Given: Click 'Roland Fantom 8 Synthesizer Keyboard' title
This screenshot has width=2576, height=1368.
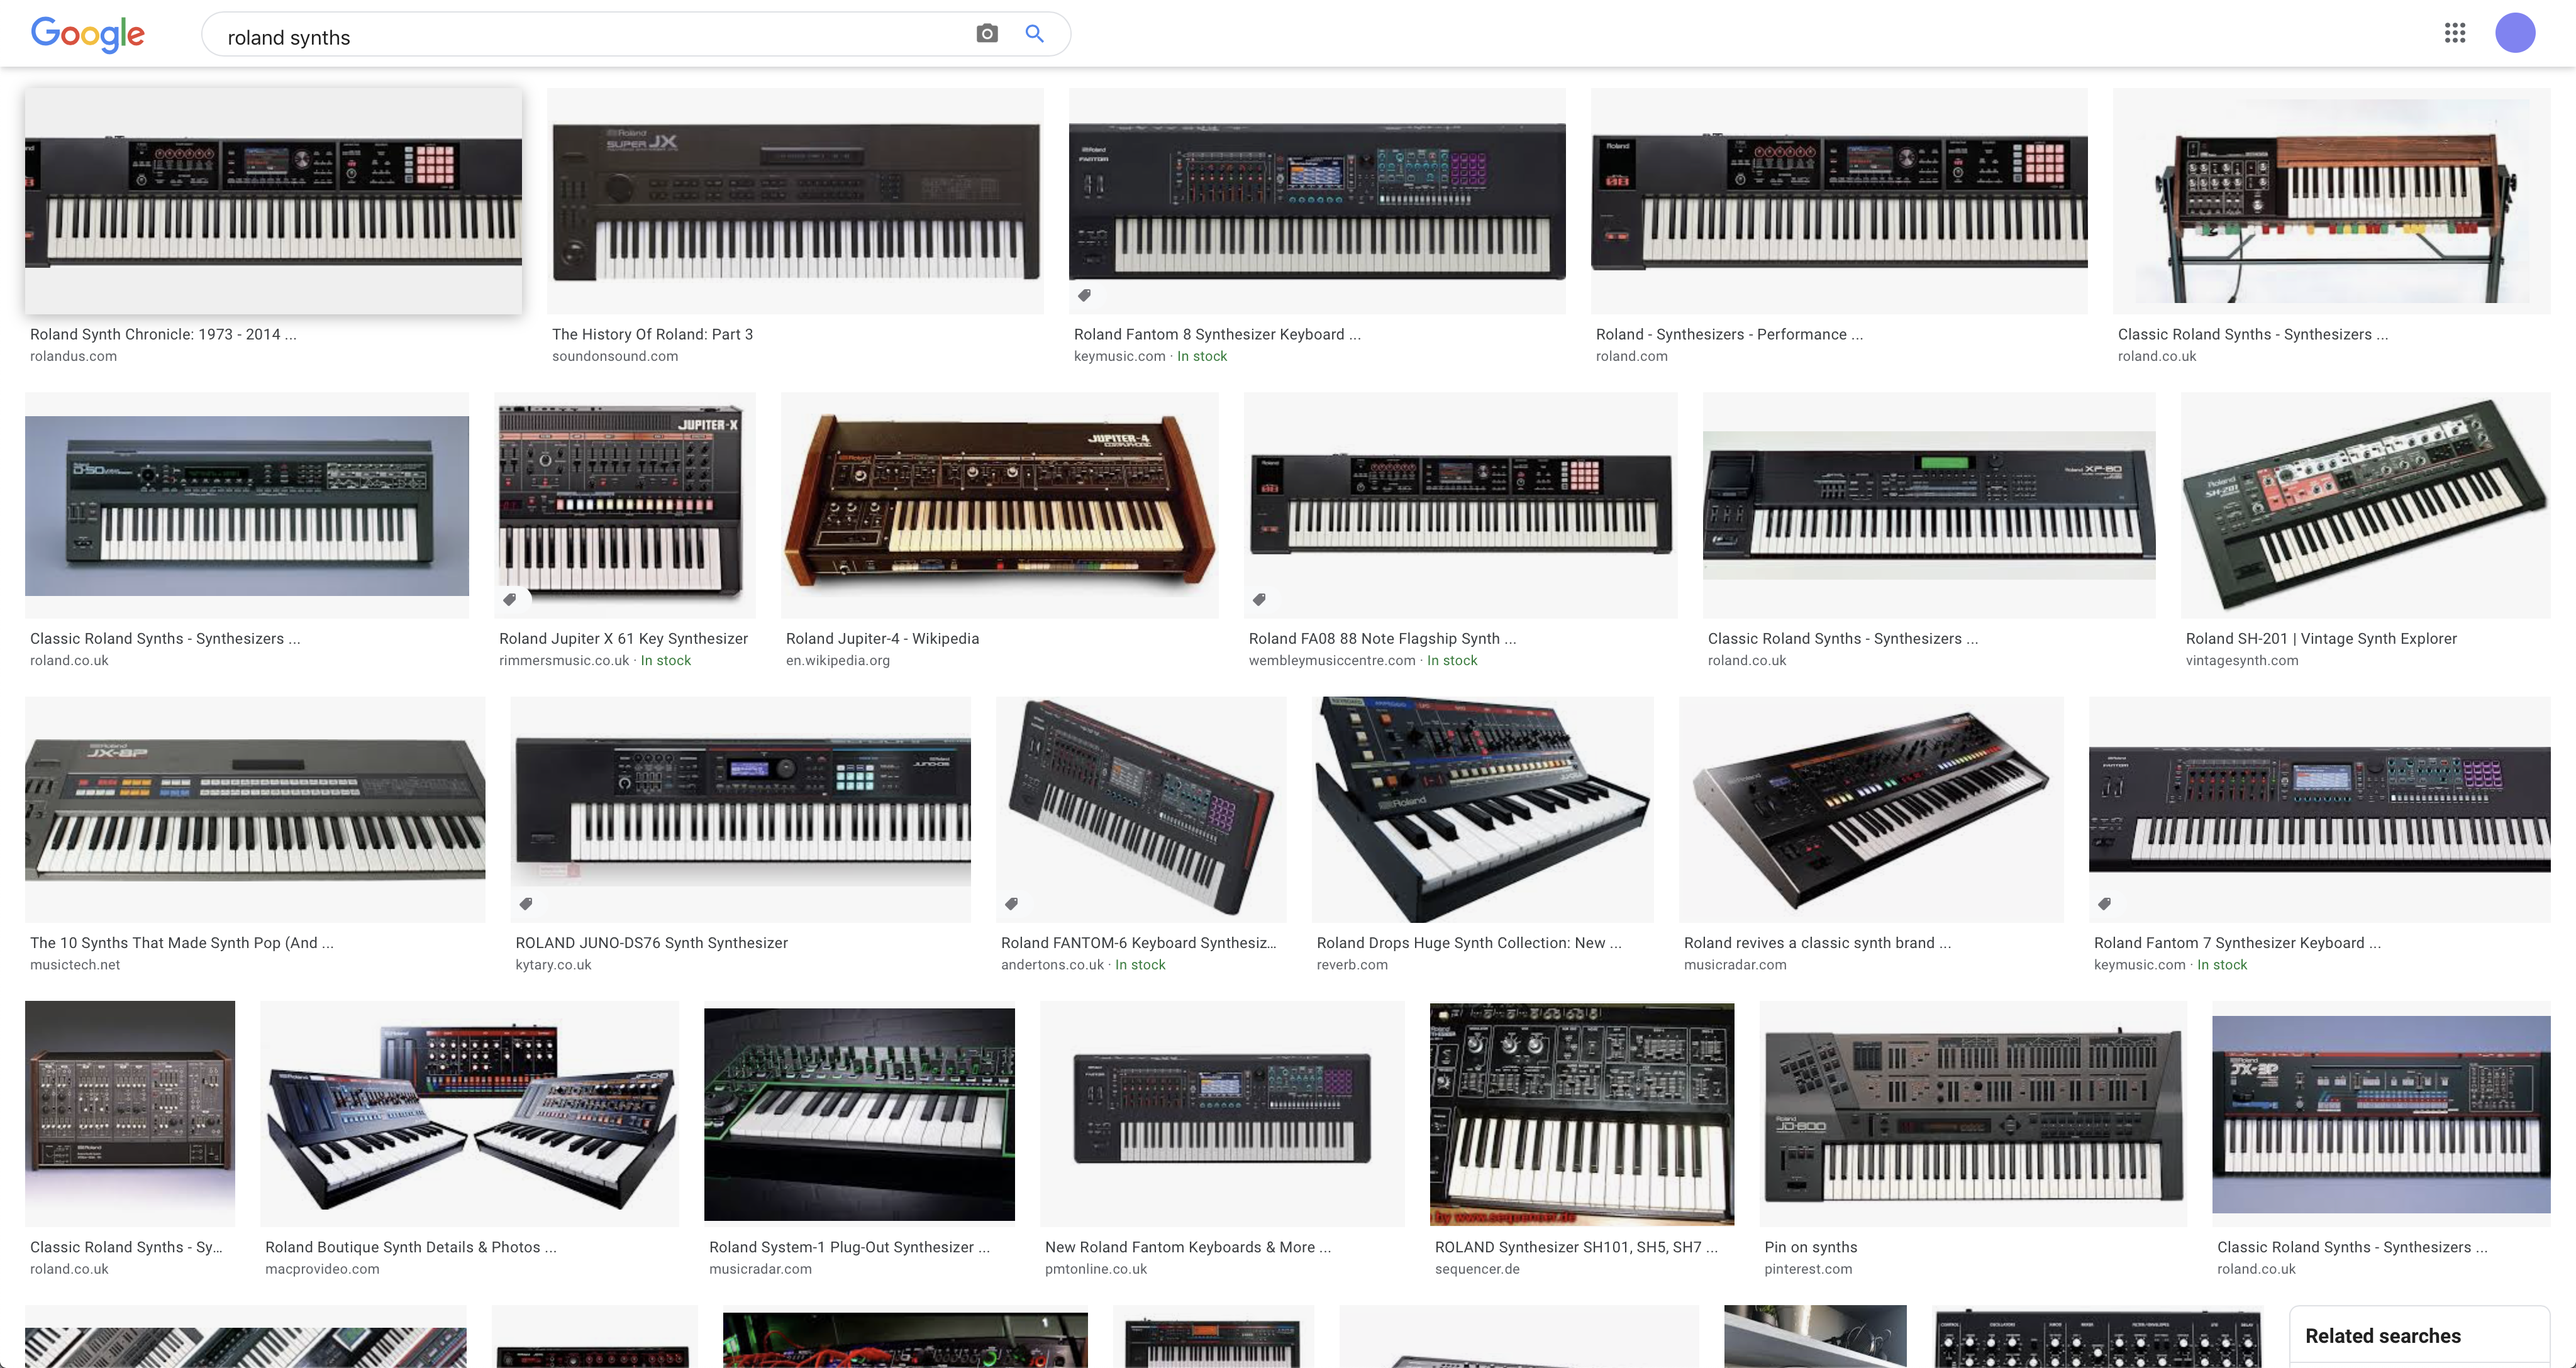Looking at the screenshot, I should 1217,334.
